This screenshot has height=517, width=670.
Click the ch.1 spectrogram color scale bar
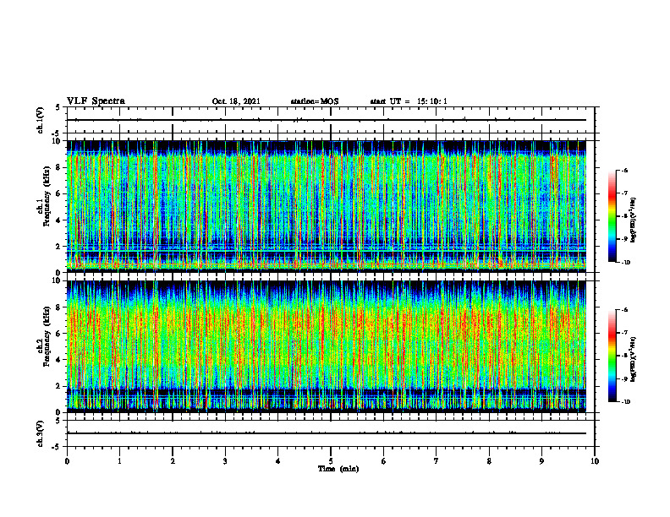click(x=612, y=216)
